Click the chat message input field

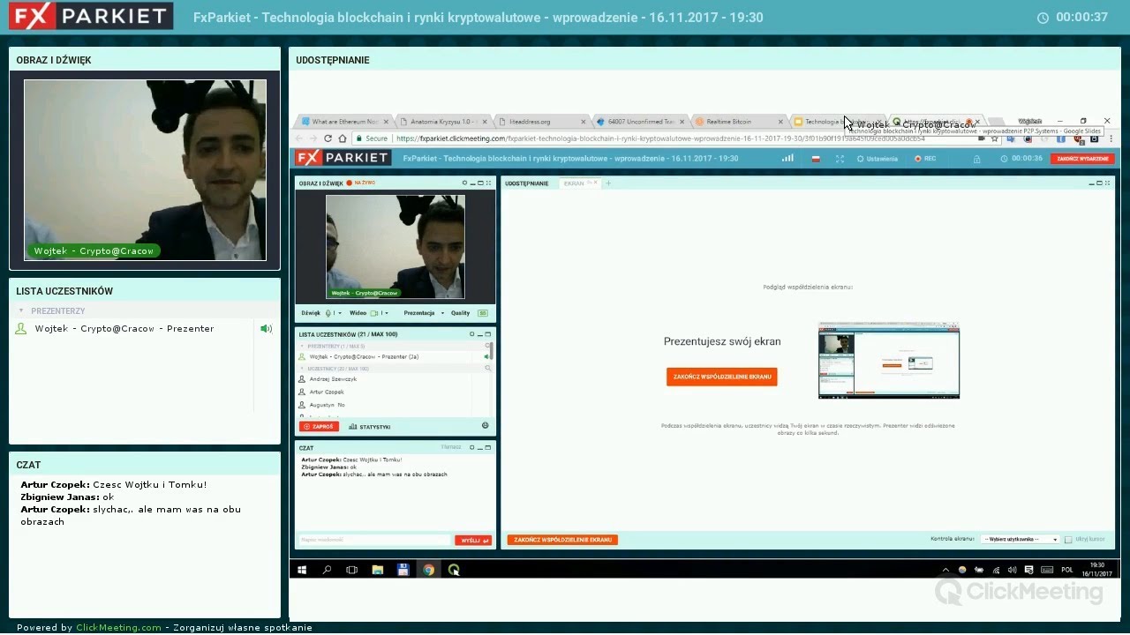(375, 540)
